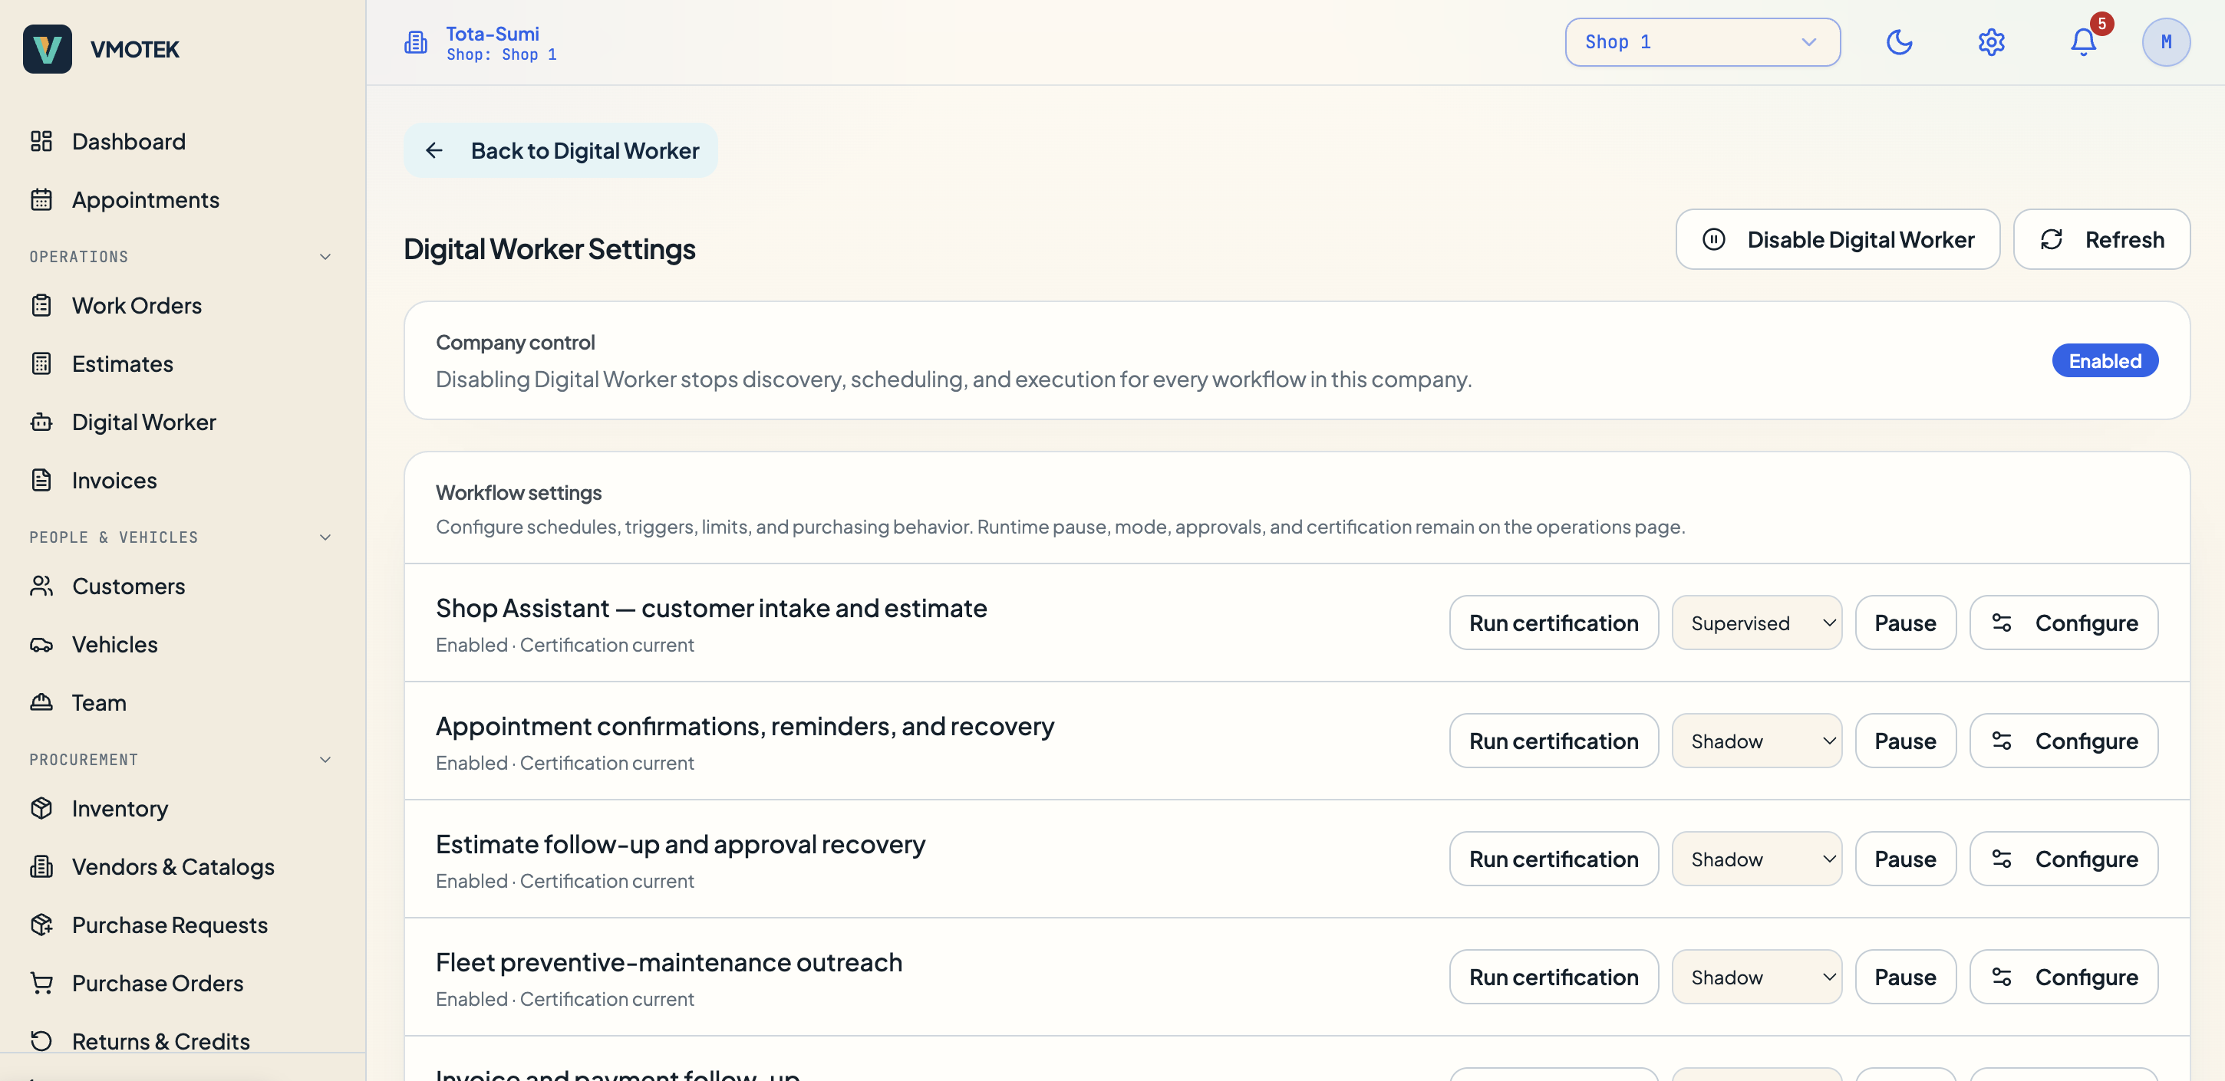Click Back to Digital Worker

click(x=561, y=150)
